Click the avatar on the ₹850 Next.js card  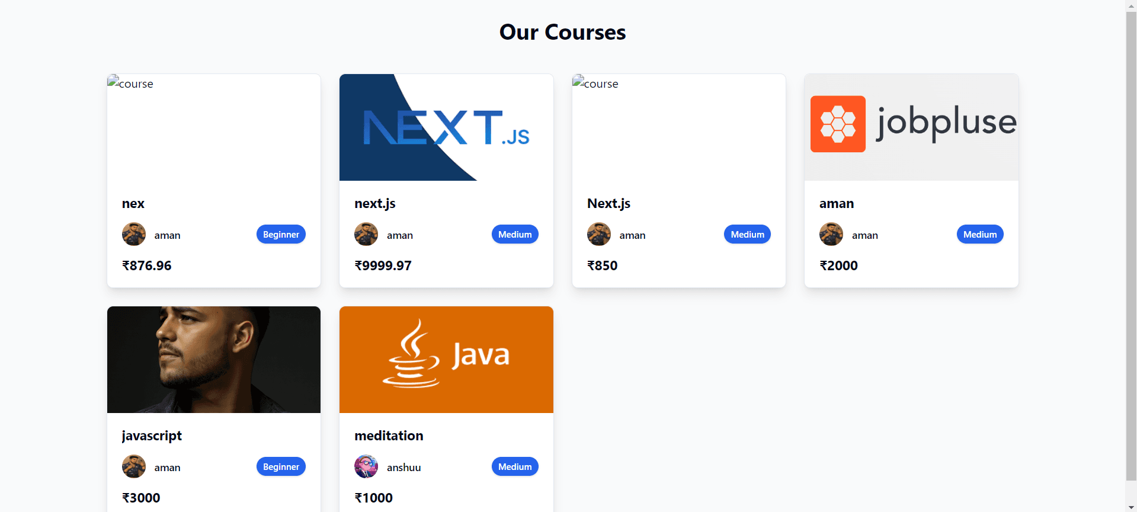tap(599, 234)
